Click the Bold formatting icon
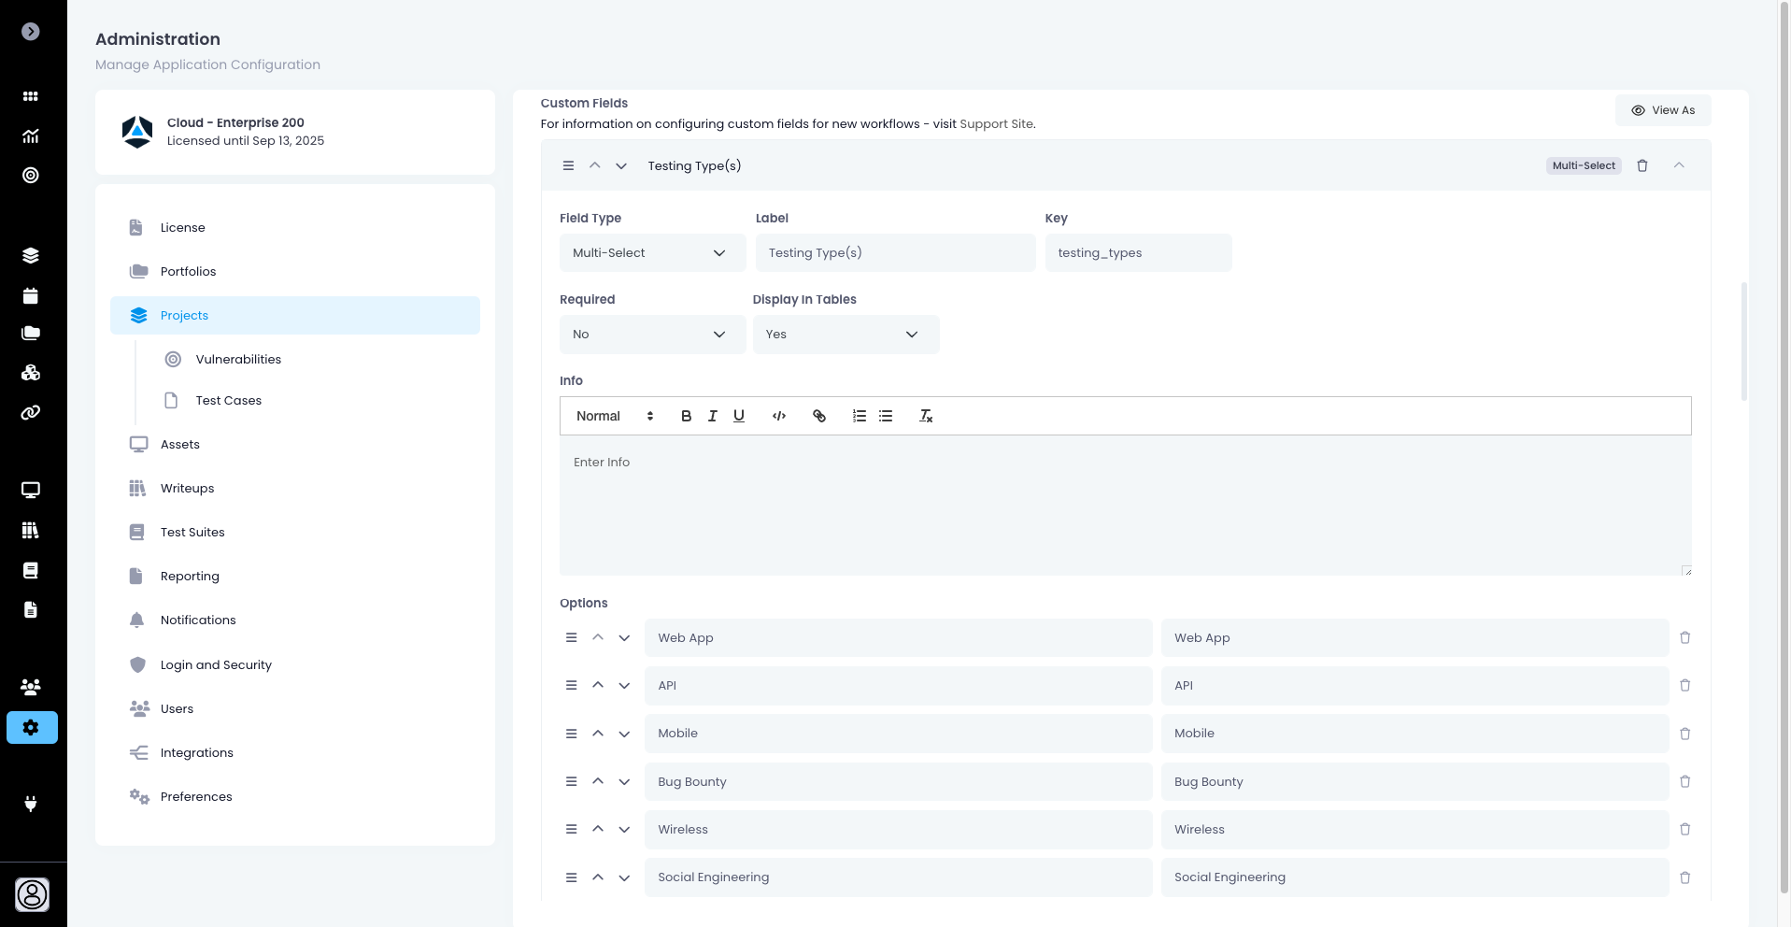1791x927 pixels. coord(686,416)
